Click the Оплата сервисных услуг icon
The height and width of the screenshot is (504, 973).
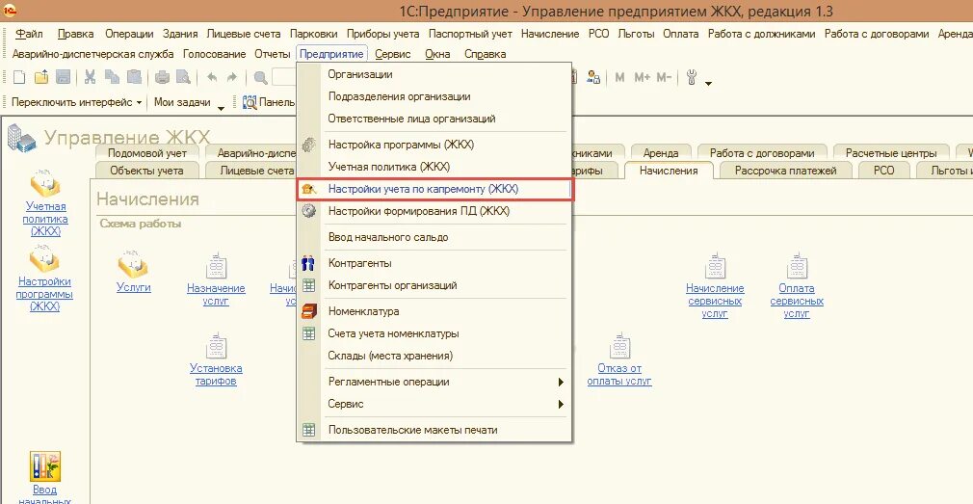point(797,265)
